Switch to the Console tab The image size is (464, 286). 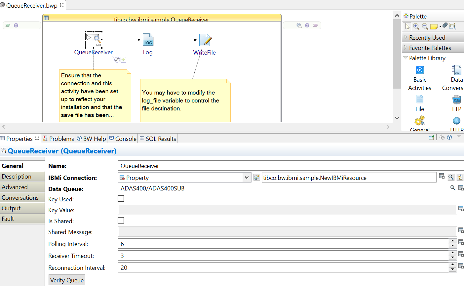(x=123, y=139)
